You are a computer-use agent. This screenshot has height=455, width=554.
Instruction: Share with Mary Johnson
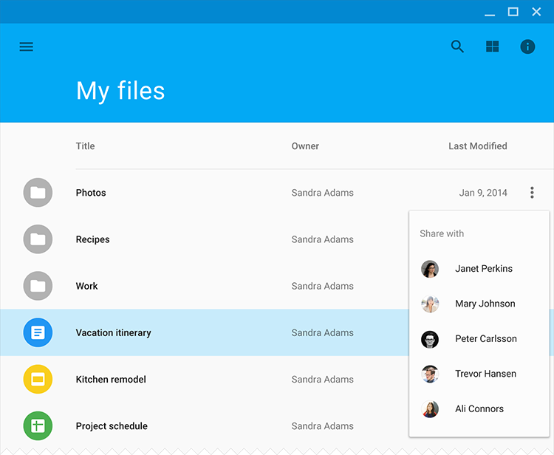pos(479,304)
